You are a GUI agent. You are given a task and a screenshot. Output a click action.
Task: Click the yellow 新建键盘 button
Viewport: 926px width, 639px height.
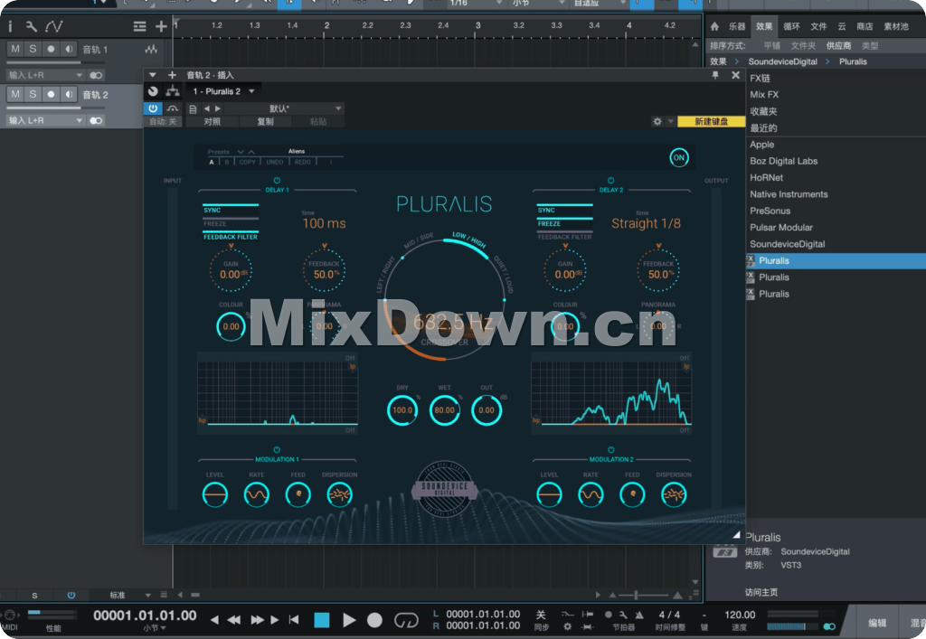[711, 121]
